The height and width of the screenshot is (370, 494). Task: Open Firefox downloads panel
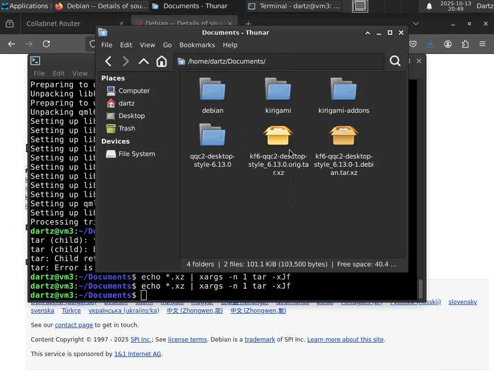tap(430, 44)
